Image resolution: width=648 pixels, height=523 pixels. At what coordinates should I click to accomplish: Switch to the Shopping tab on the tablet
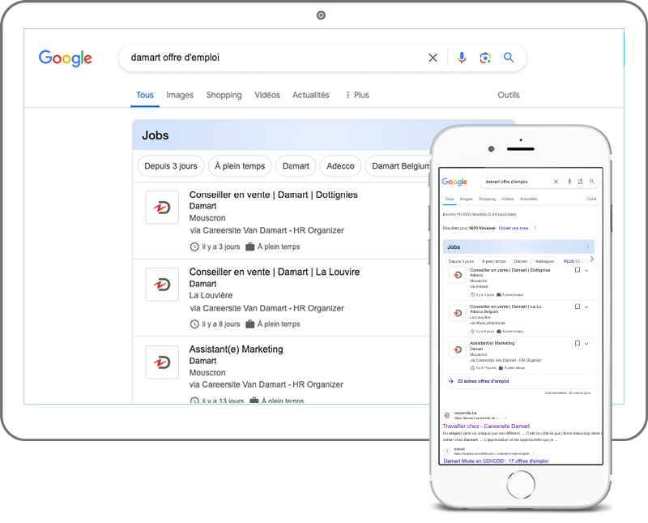pyautogui.click(x=224, y=95)
